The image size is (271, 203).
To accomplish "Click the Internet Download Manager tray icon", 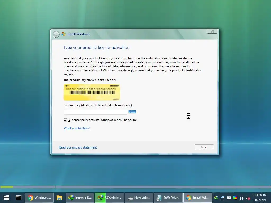I will [x=216, y=198].
